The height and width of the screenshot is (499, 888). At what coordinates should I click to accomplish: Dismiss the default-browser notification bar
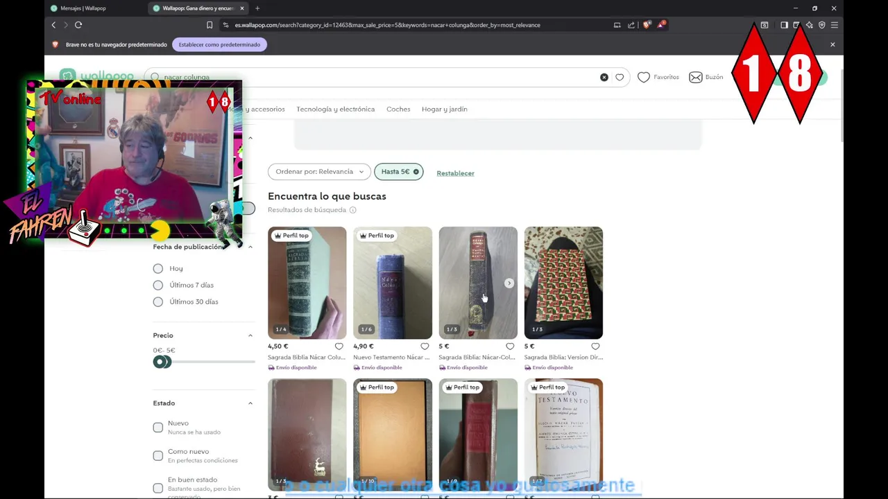coord(832,44)
